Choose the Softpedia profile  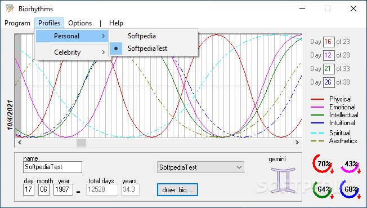[x=153, y=36]
